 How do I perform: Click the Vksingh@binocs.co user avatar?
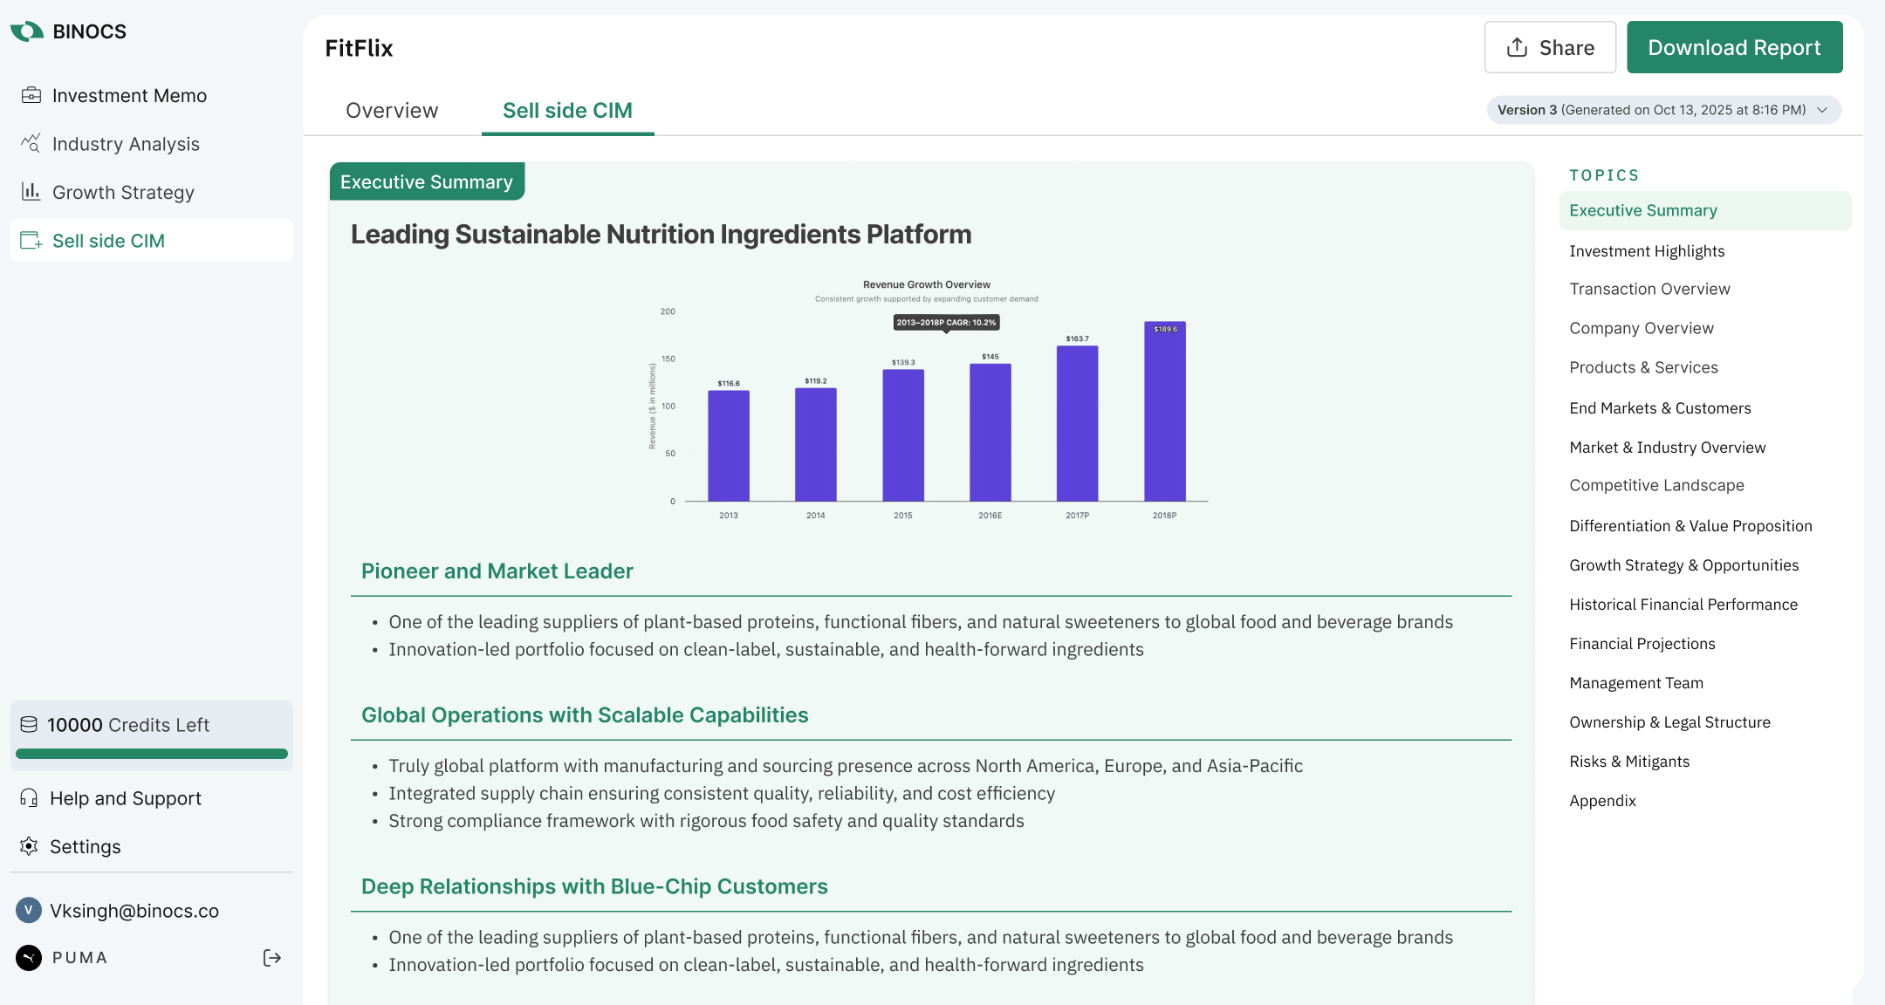click(x=29, y=911)
